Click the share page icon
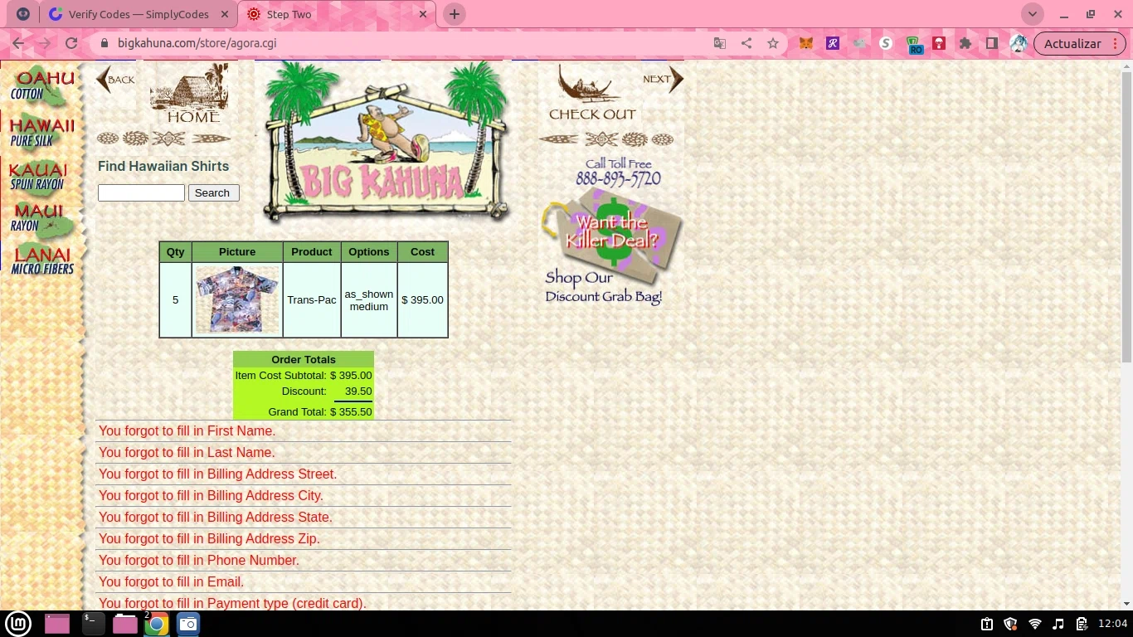This screenshot has width=1133, height=637. point(746,43)
